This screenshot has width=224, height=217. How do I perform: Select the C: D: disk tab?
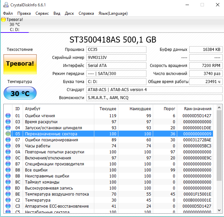click(x=15, y=24)
